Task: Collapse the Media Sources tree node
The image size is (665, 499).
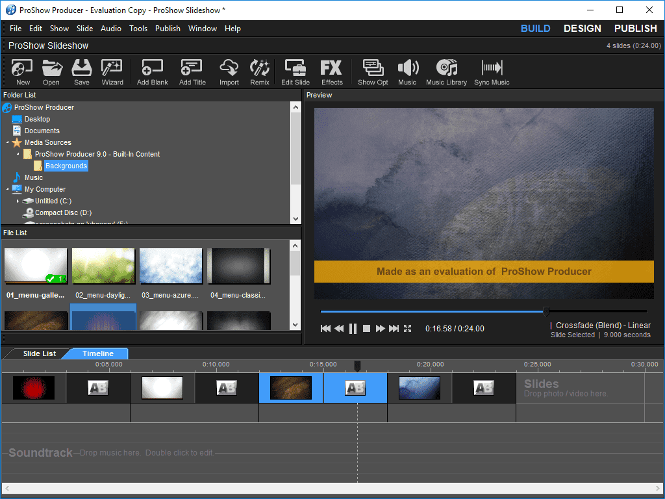Action: pos(8,142)
